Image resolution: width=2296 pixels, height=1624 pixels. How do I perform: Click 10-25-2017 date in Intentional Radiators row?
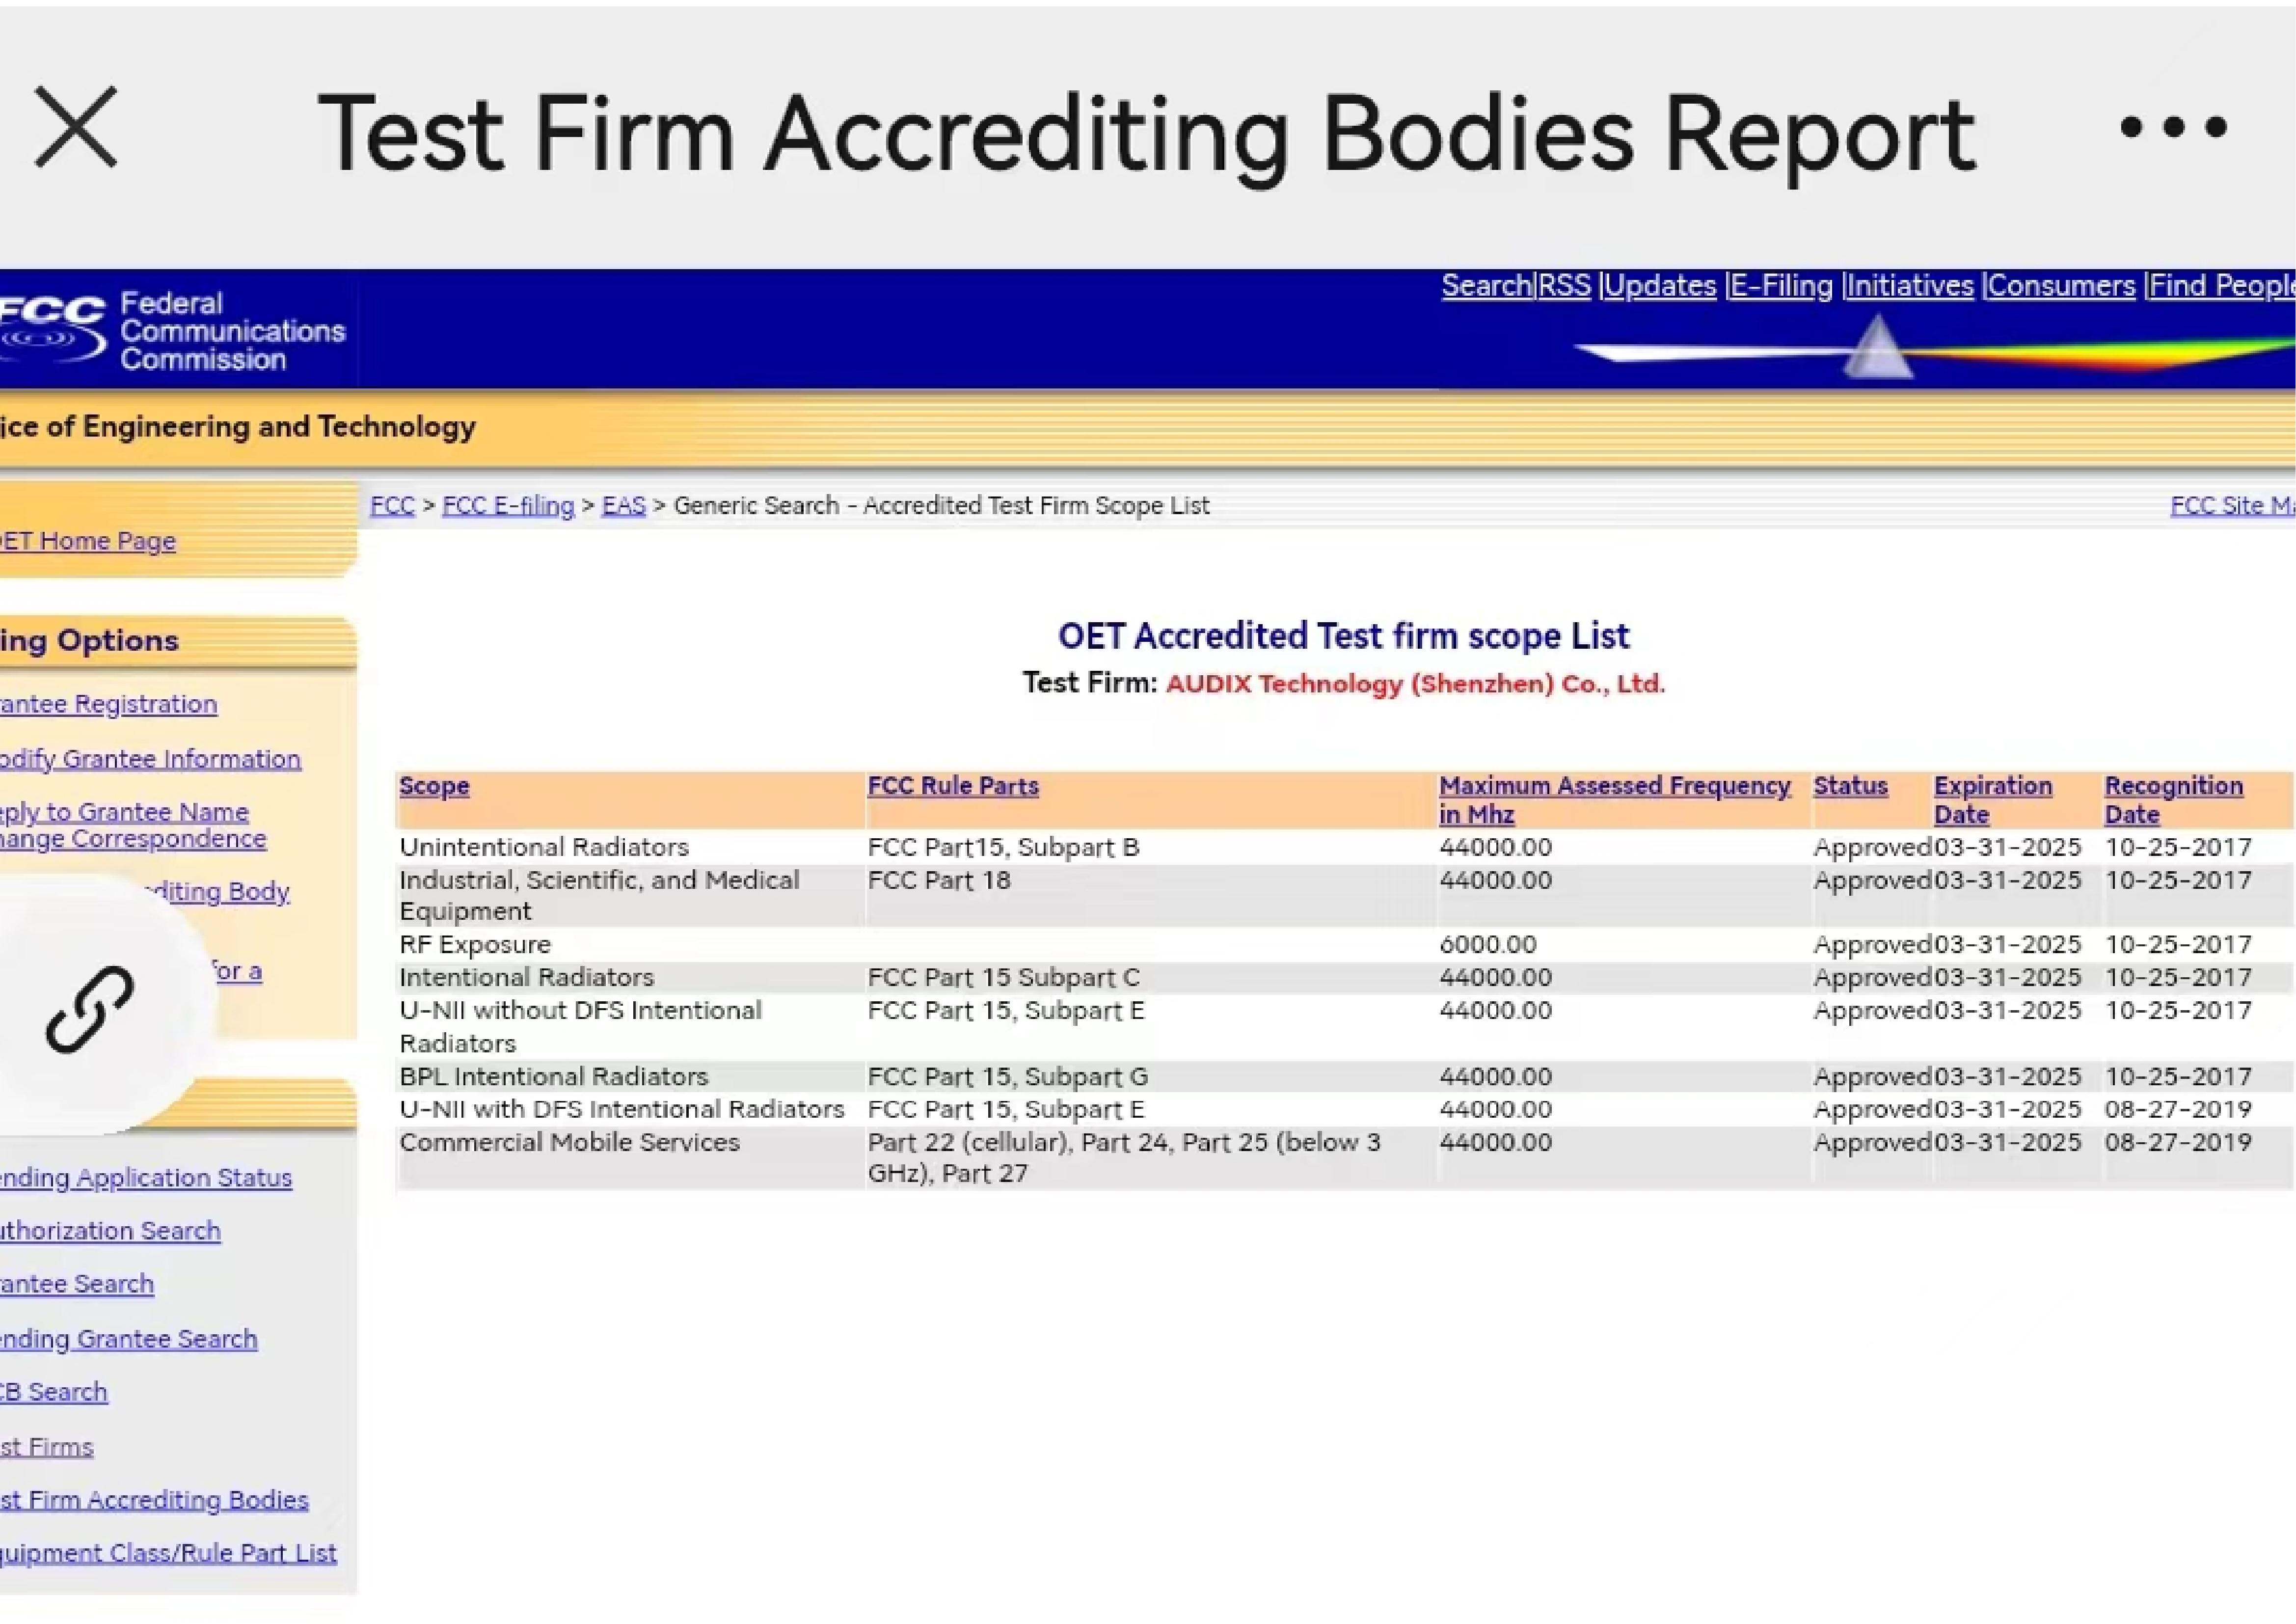[2178, 978]
